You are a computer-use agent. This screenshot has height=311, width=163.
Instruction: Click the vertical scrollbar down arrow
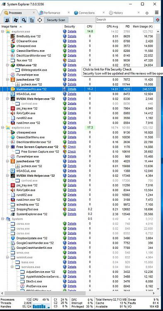tap(158, 289)
